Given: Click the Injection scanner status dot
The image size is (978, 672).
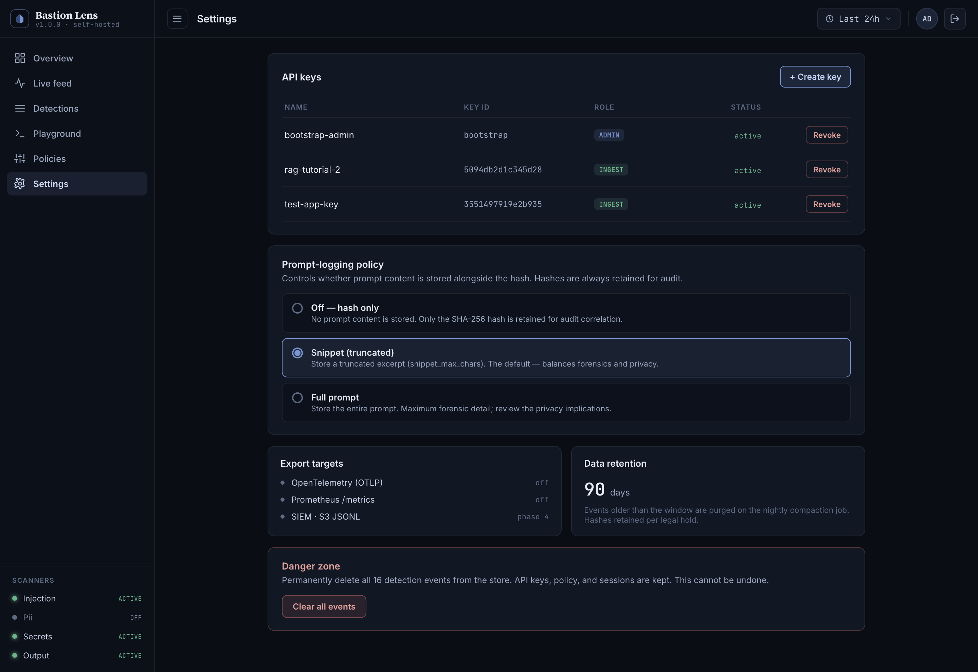Looking at the screenshot, I should tap(15, 598).
